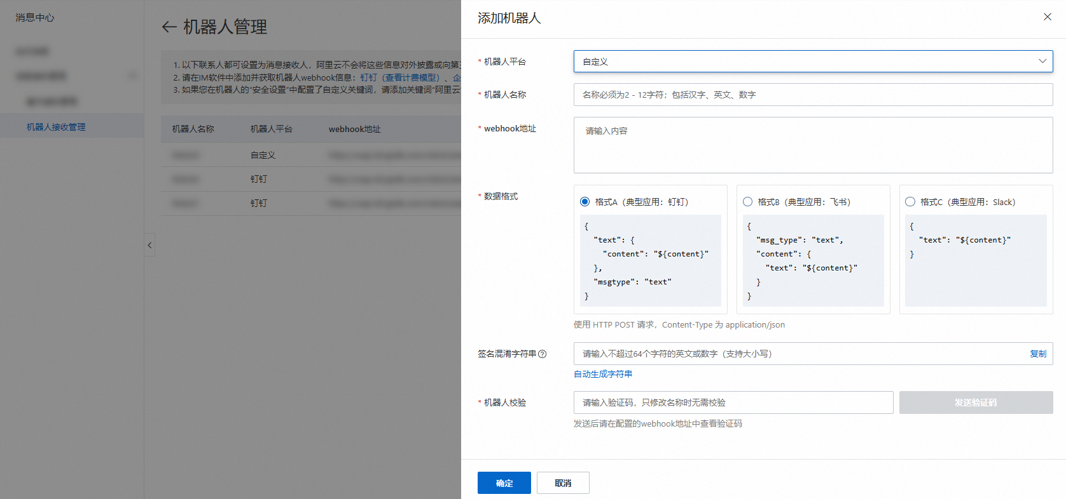
Task: Click the 格式C JSON code sample
Action: tap(976, 261)
